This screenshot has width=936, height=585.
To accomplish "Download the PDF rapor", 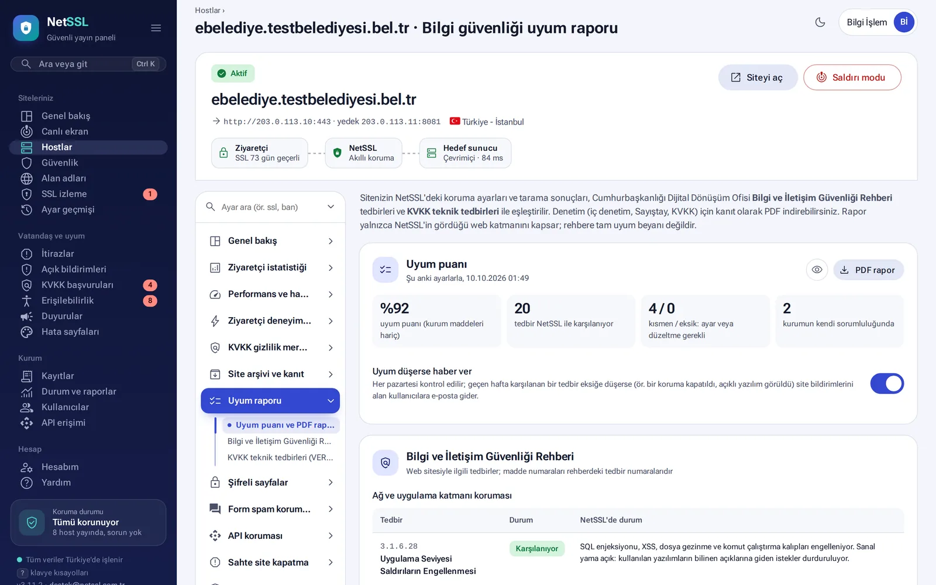I will (868, 270).
